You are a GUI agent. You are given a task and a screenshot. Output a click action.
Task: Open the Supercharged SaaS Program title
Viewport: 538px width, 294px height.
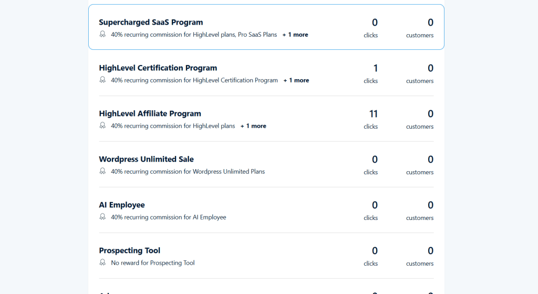(151, 22)
